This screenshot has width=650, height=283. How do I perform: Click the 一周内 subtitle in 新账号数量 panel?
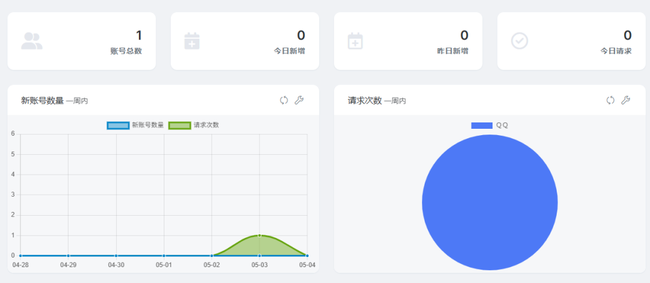[x=77, y=101]
